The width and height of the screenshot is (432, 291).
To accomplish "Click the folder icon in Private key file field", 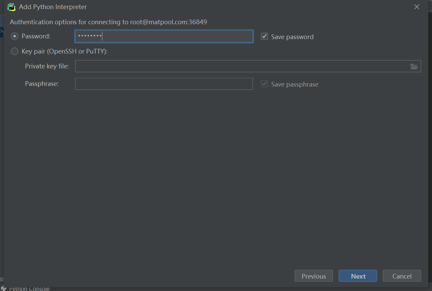I will point(414,66).
